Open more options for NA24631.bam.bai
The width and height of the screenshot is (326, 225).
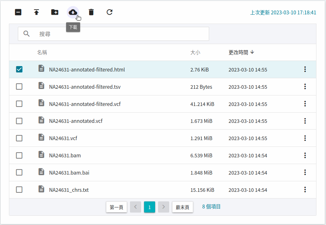tap(305, 172)
